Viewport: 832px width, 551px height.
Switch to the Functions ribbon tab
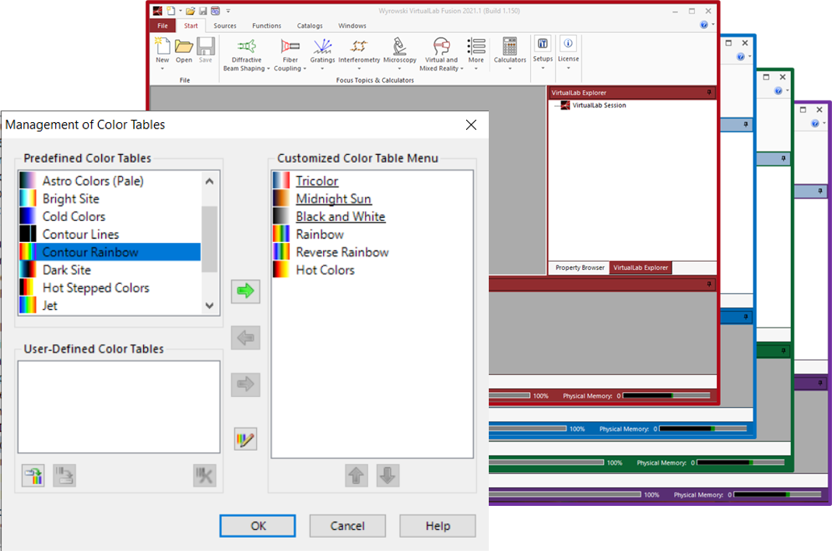point(266,26)
